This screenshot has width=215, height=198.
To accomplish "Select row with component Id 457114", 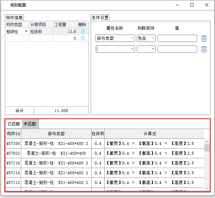I will pyautogui.click(x=105, y=173).
